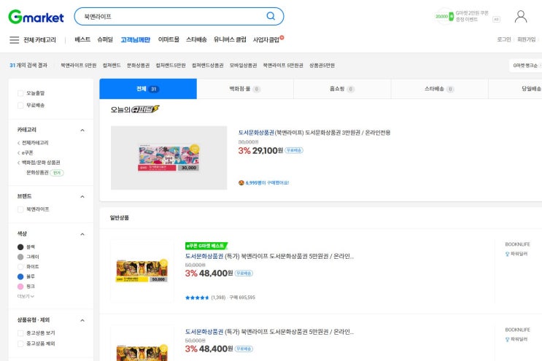Image resolution: width=542 pixels, height=361 pixels.
Task: Click related search 상품권5만원
Action: tap(322, 66)
